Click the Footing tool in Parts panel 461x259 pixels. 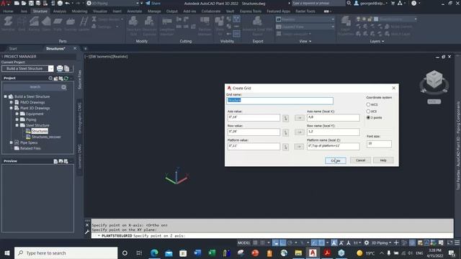(71, 24)
